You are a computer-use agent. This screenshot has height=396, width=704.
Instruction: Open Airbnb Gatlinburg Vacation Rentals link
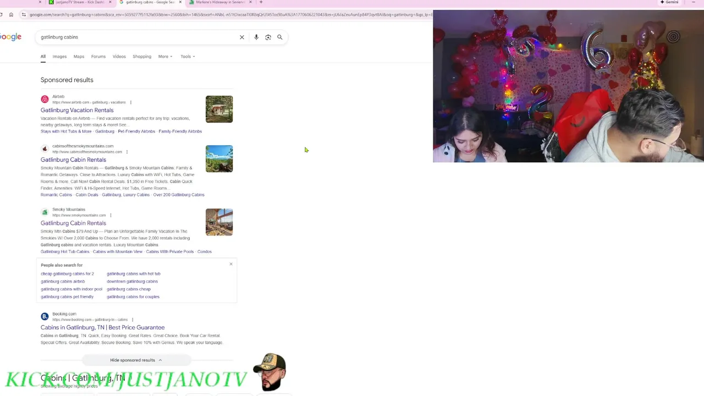[77, 110]
